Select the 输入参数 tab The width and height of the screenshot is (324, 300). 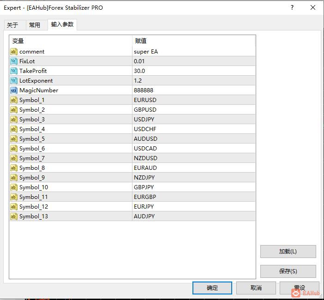(x=62, y=24)
